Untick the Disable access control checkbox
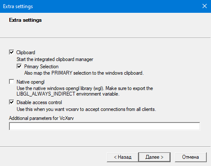The height and width of the screenshot is (166, 211). coord(11,102)
